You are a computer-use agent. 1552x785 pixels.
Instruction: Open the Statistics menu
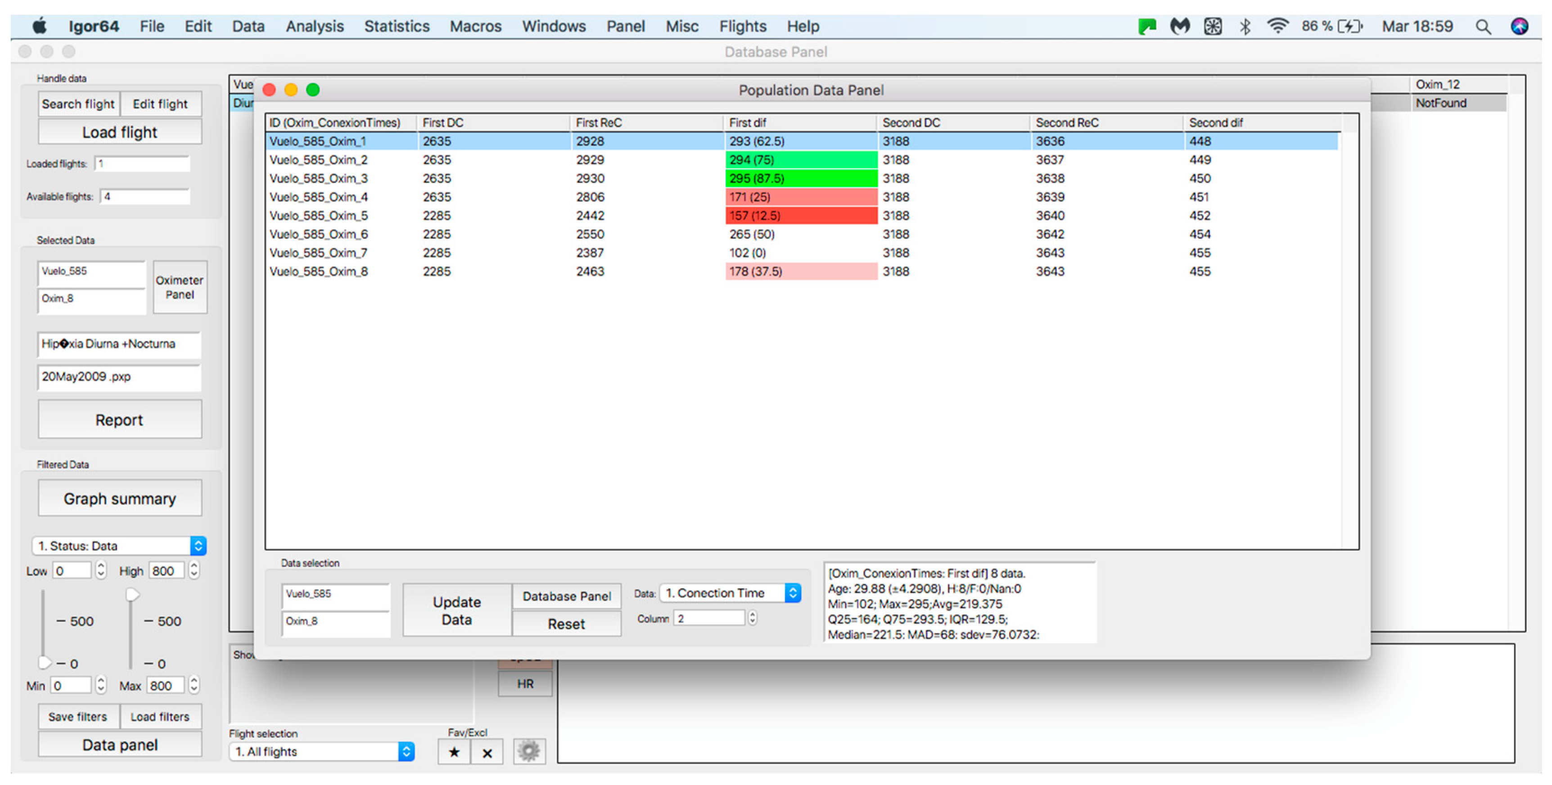(x=397, y=27)
